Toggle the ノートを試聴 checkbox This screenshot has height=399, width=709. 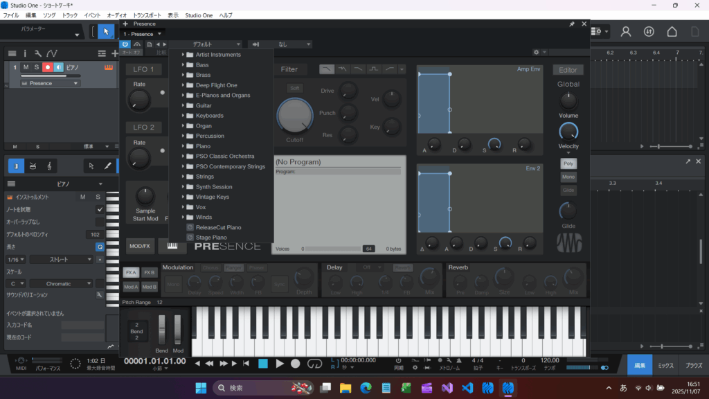click(100, 209)
